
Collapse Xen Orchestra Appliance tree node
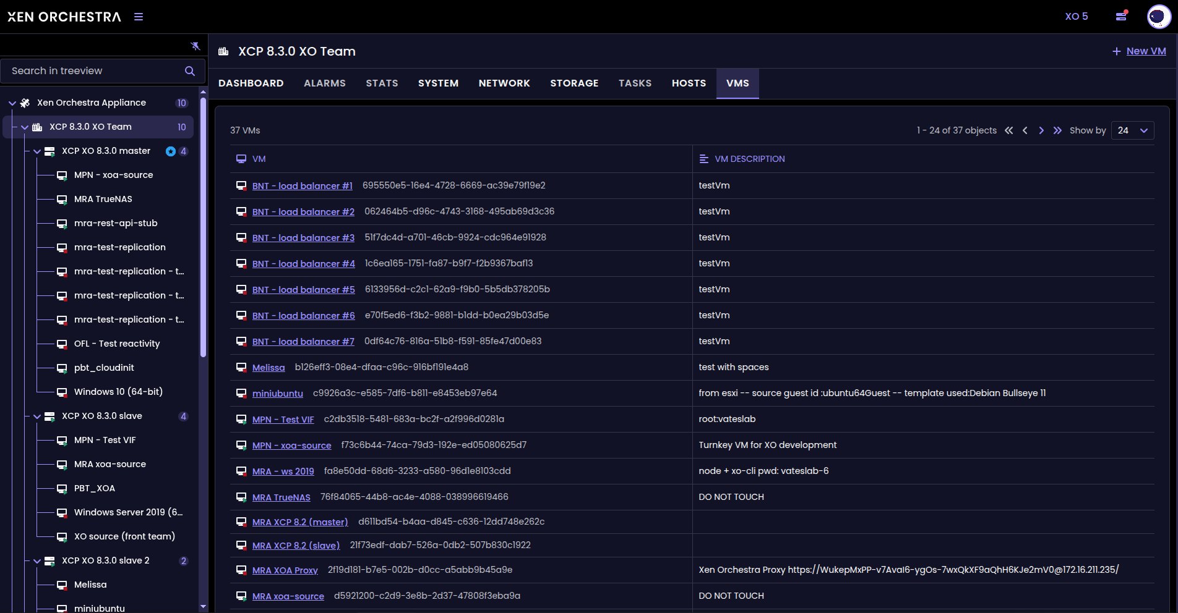click(x=12, y=103)
